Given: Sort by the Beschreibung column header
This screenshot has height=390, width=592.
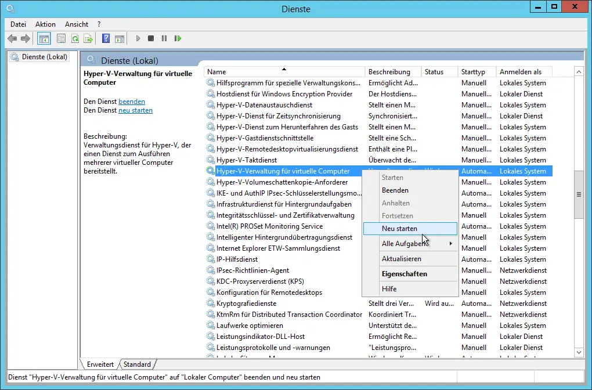Looking at the screenshot, I should point(393,72).
